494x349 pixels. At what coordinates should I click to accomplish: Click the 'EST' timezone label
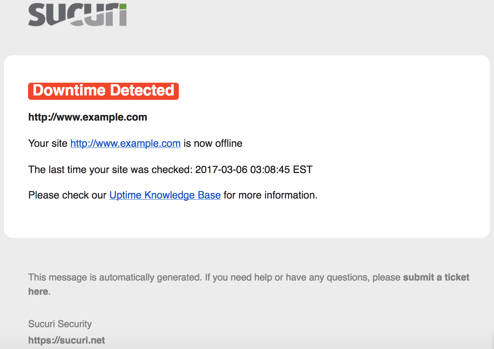tap(303, 169)
